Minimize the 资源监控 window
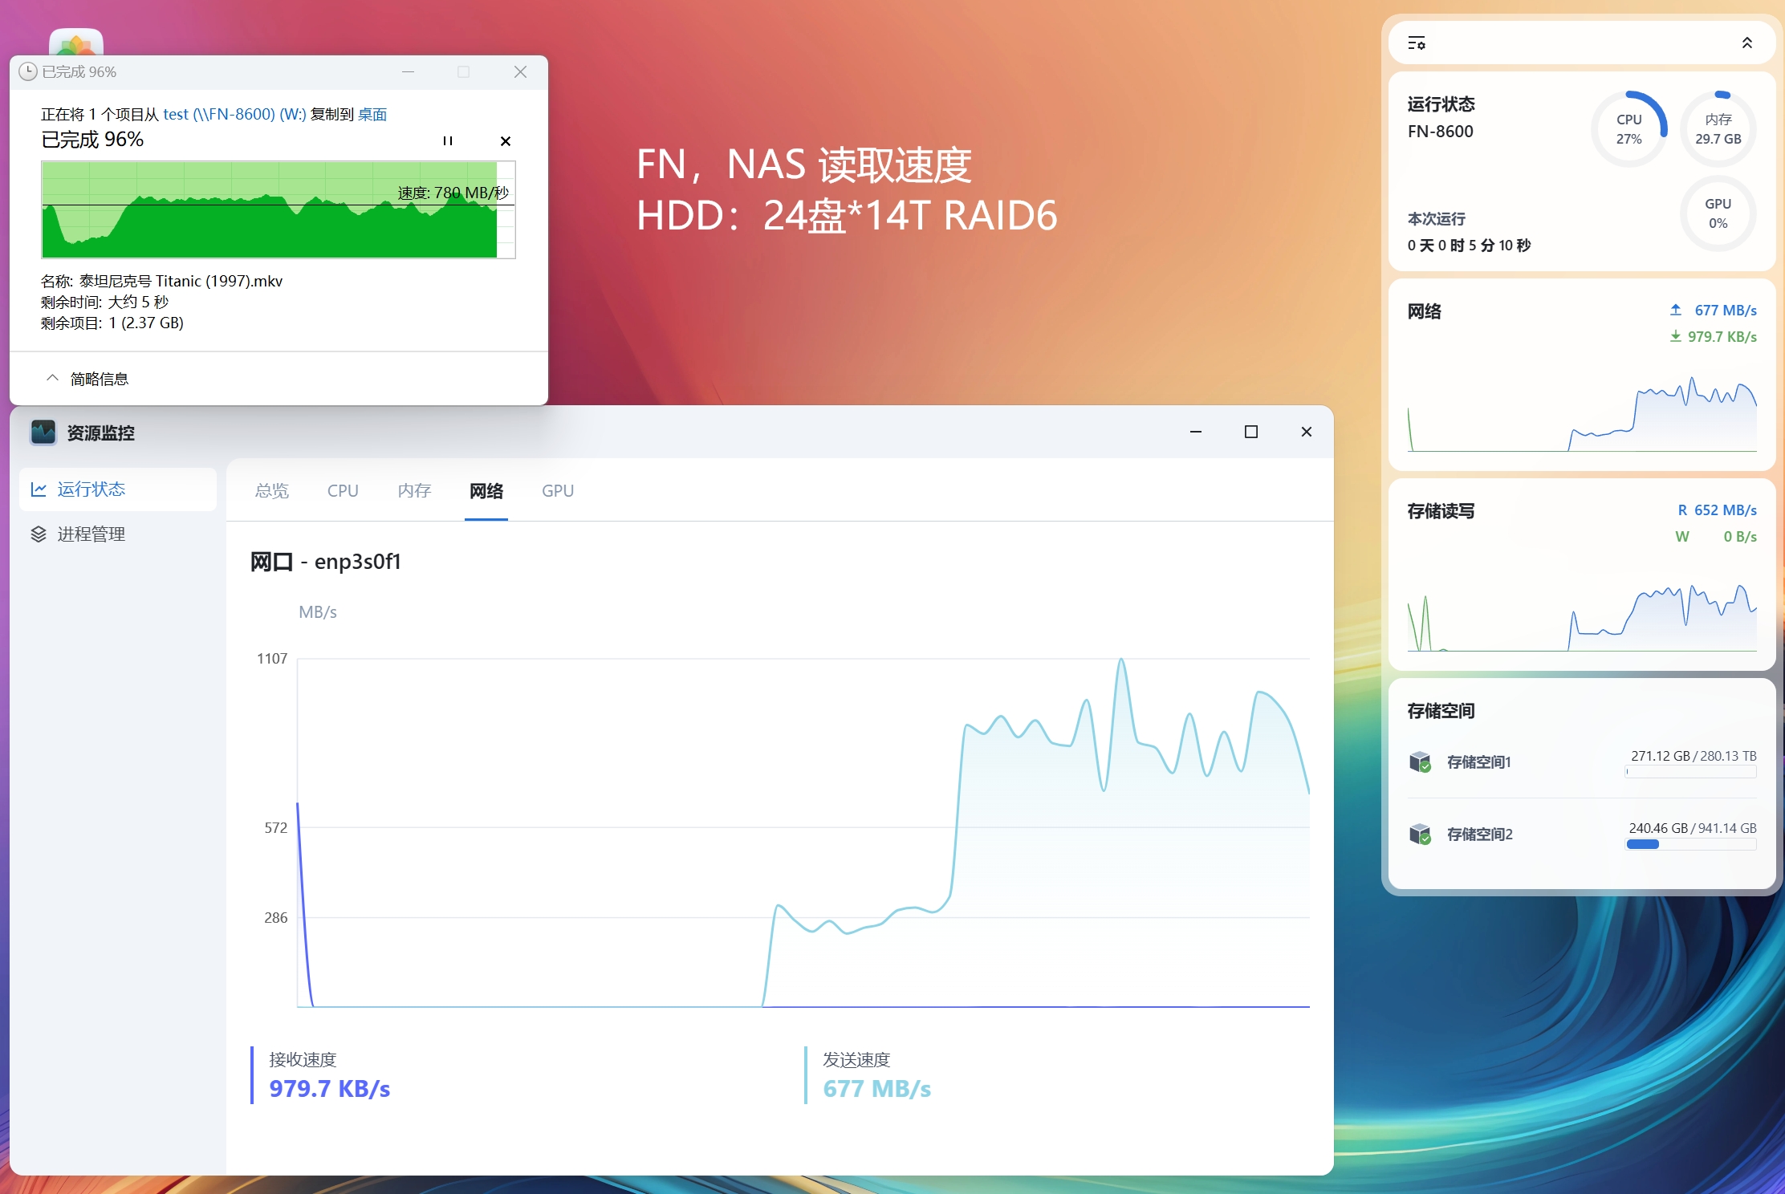Screen dimensions: 1785x1194 (1196, 432)
